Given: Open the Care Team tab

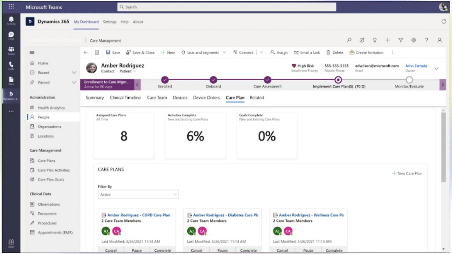Looking at the screenshot, I should (157, 98).
